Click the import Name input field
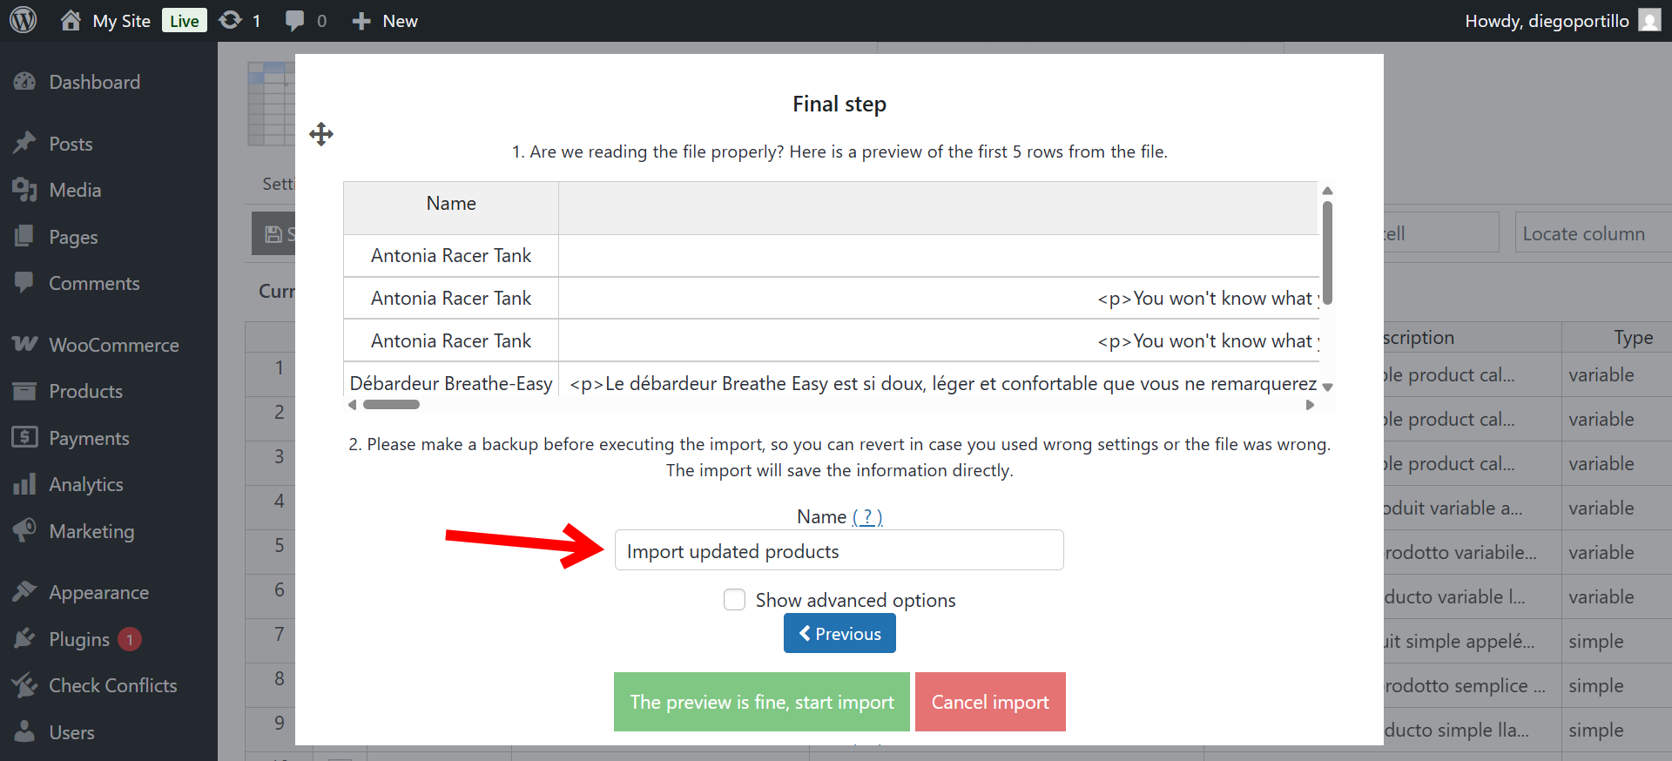Viewport: 1672px width, 761px height. click(x=839, y=551)
